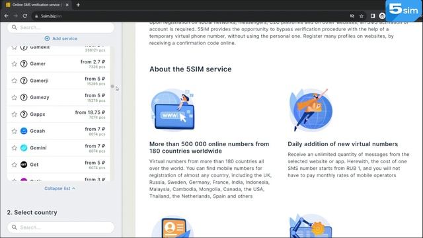Viewport: 423px width, 238px height.
Task: Click the Gamerji question-mark icon
Action: tap(24, 81)
